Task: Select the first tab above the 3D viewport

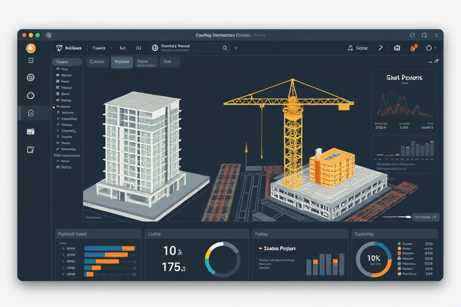Action: (96, 62)
